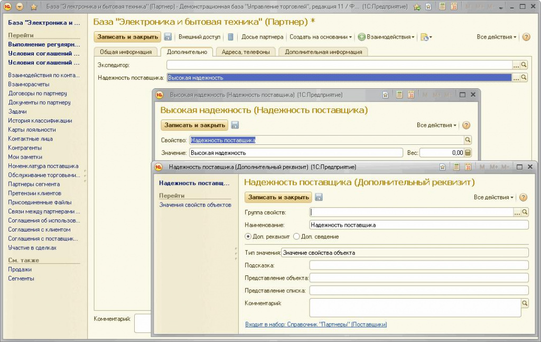541x342 pixels.
Task: Click calculator icon in Дополнительный реквизит title bar
Action: point(456,167)
